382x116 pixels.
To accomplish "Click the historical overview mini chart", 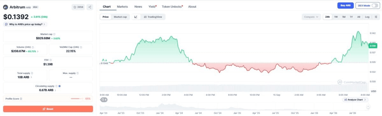I will (x=234, y=107).
